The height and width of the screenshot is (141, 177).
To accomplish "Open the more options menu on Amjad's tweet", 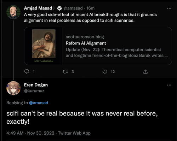I will pyautogui.click(x=169, y=8).
